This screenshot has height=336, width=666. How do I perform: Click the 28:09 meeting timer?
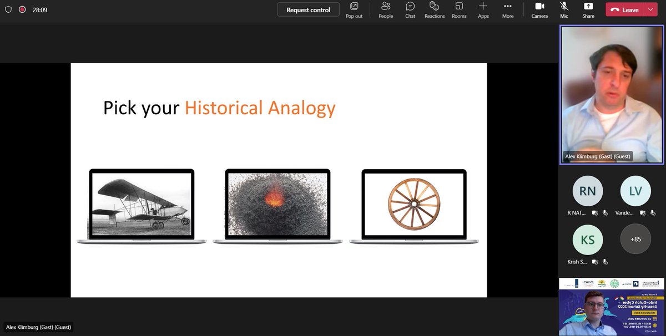39,10
